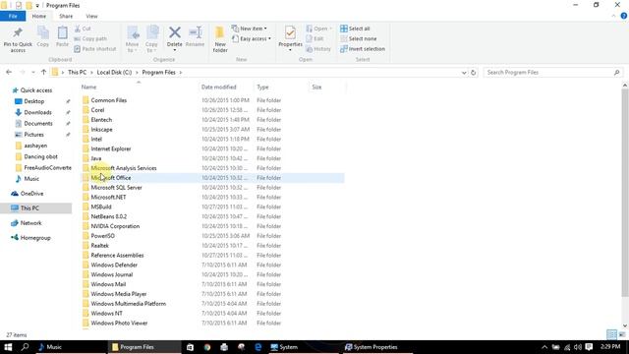Click the Copy ribbon icon
Image resolution: width=629 pixels, height=354 pixels.
click(x=43, y=33)
